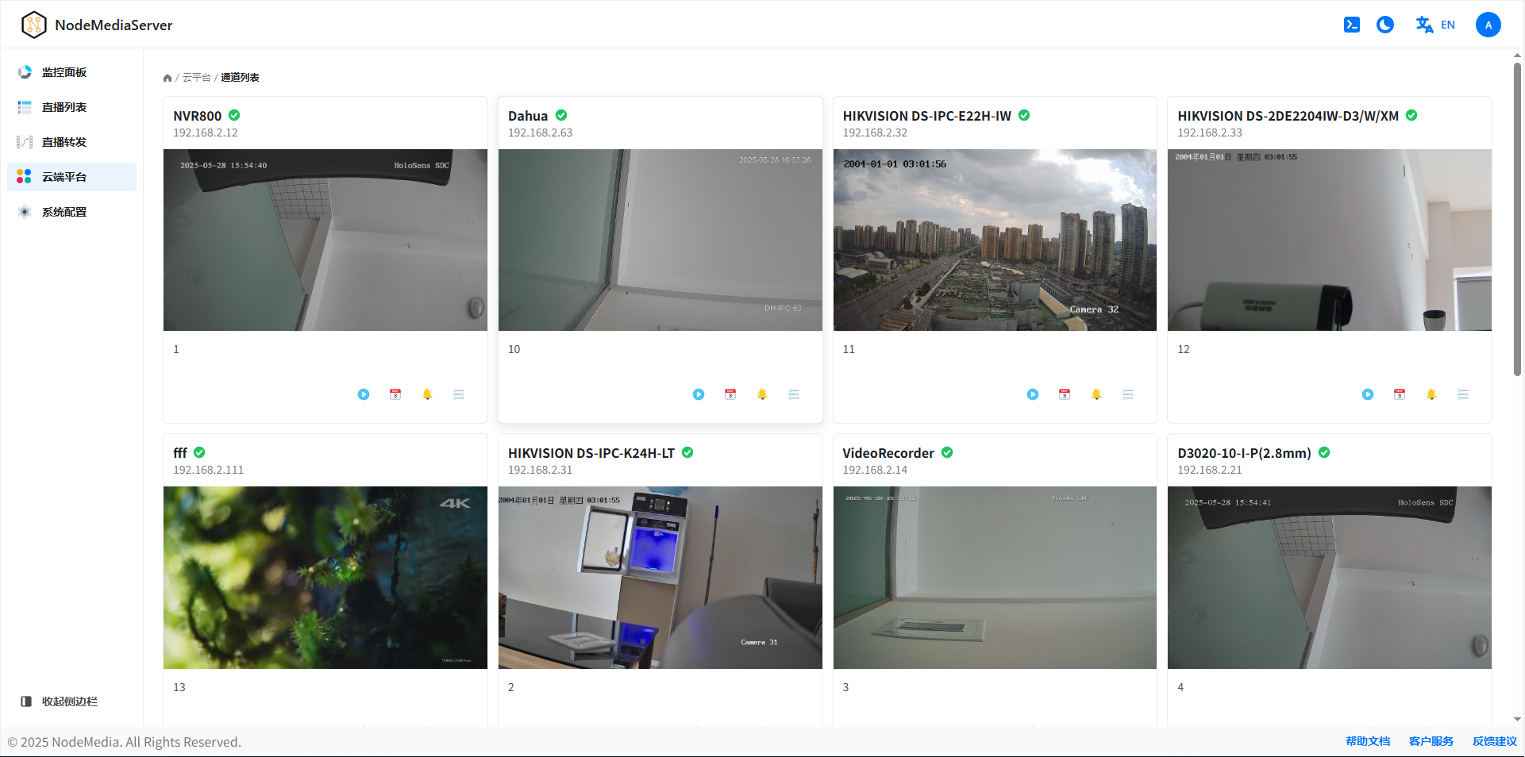Switch language with EN translate icon
This screenshot has width=1525, height=757.
(x=1435, y=25)
